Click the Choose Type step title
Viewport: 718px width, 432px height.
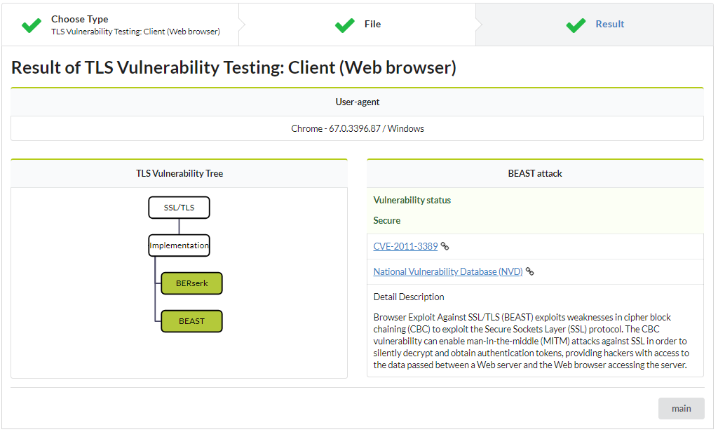click(x=80, y=19)
